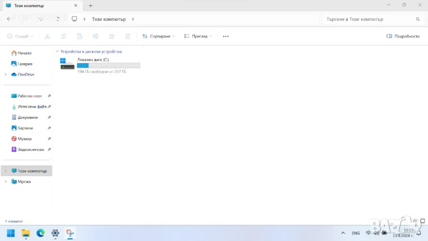Viewport: 428px width, 241px height.
Task: Open Microsoft Edge from the taskbar
Action: pyautogui.click(x=41, y=233)
